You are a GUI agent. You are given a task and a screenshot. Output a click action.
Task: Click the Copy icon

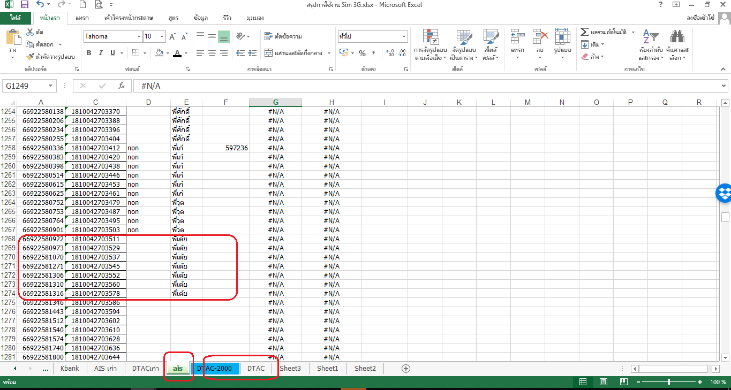coord(31,44)
